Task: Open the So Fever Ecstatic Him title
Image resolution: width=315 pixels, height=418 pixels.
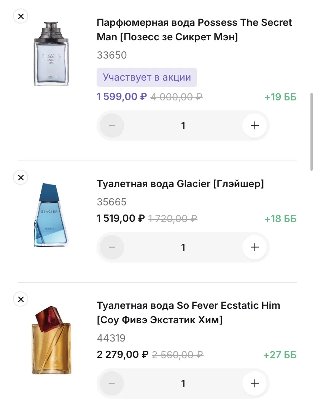Action: tap(188, 312)
